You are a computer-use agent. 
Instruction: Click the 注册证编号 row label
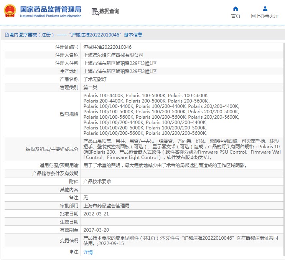[x=67, y=47]
